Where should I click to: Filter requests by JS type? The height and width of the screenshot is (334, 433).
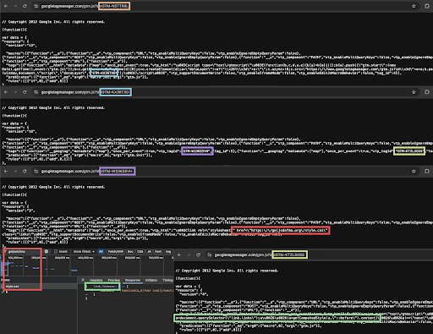[x=149, y=251]
